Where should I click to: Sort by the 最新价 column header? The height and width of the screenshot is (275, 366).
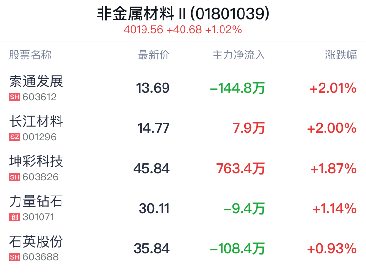coord(154,55)
